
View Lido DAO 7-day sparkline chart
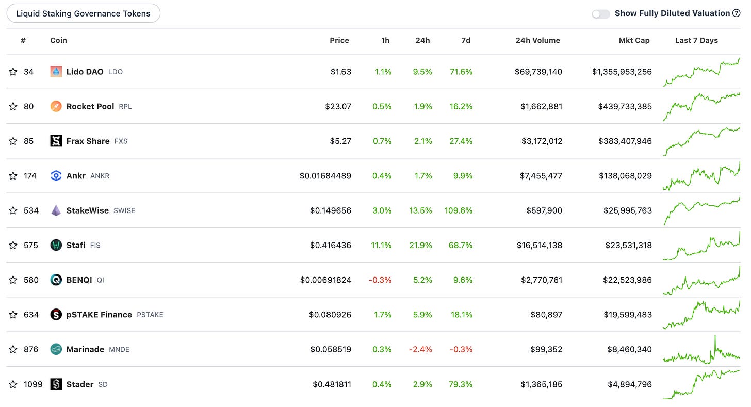pyautogui.click(x=701, y=72)
